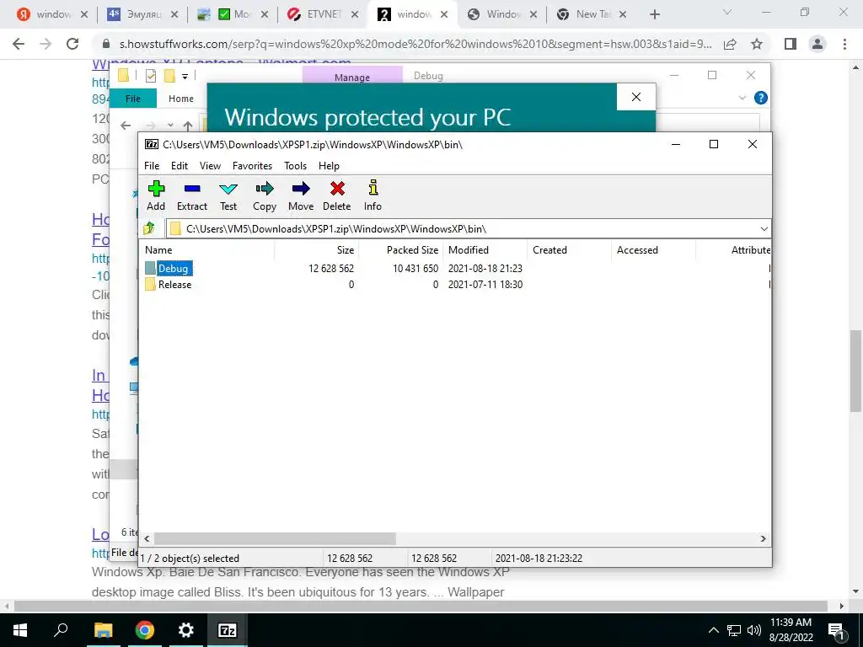The image size is (863, 647).
Task: Click the right arrow of 7-Zip horizontal scrollbar
Action: pos(764,538)
